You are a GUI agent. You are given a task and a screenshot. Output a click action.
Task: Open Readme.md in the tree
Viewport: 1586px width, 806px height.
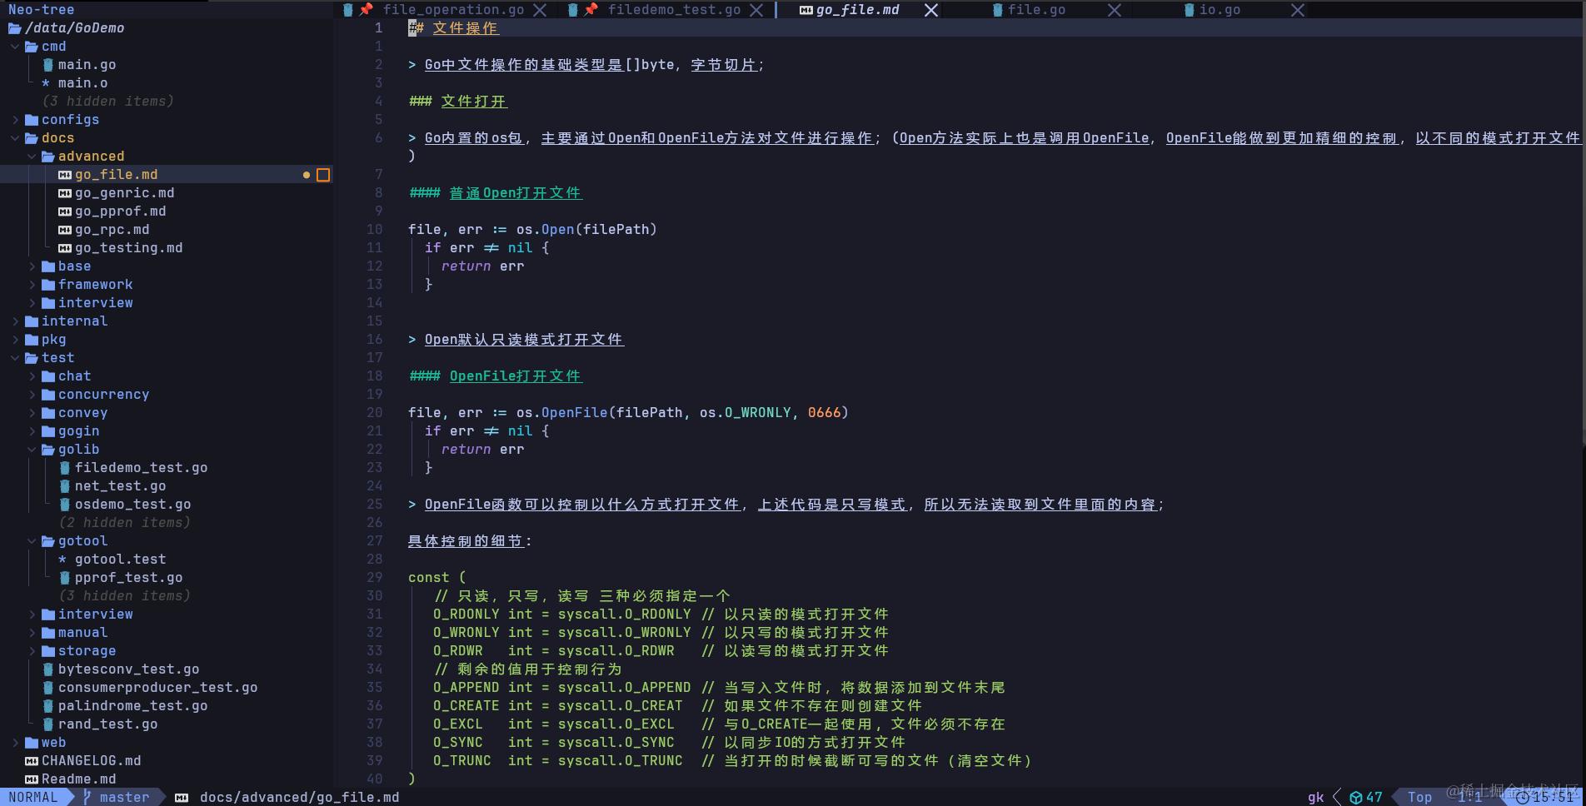[78, 779]
